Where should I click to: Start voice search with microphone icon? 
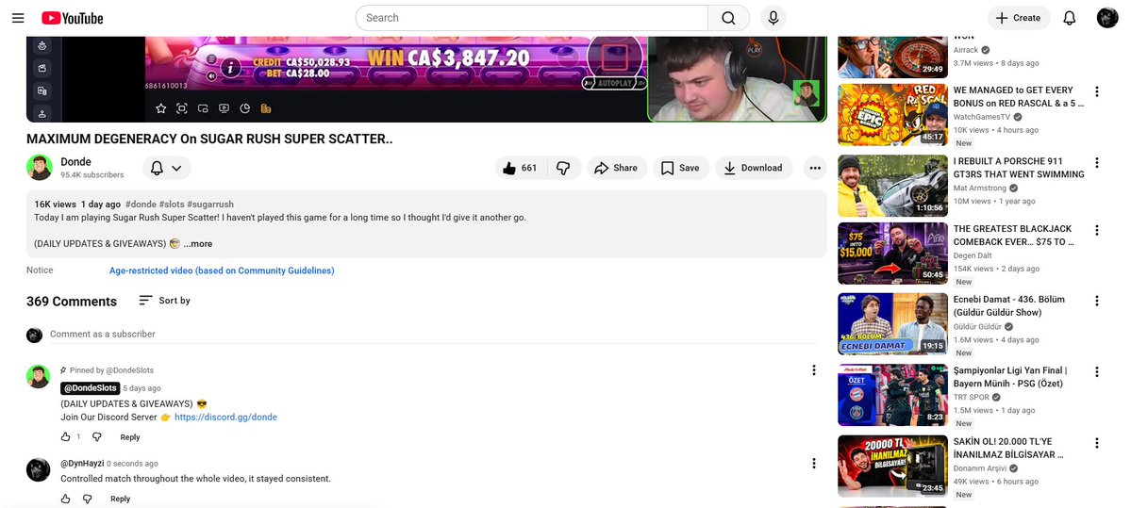tap(773, 18)
